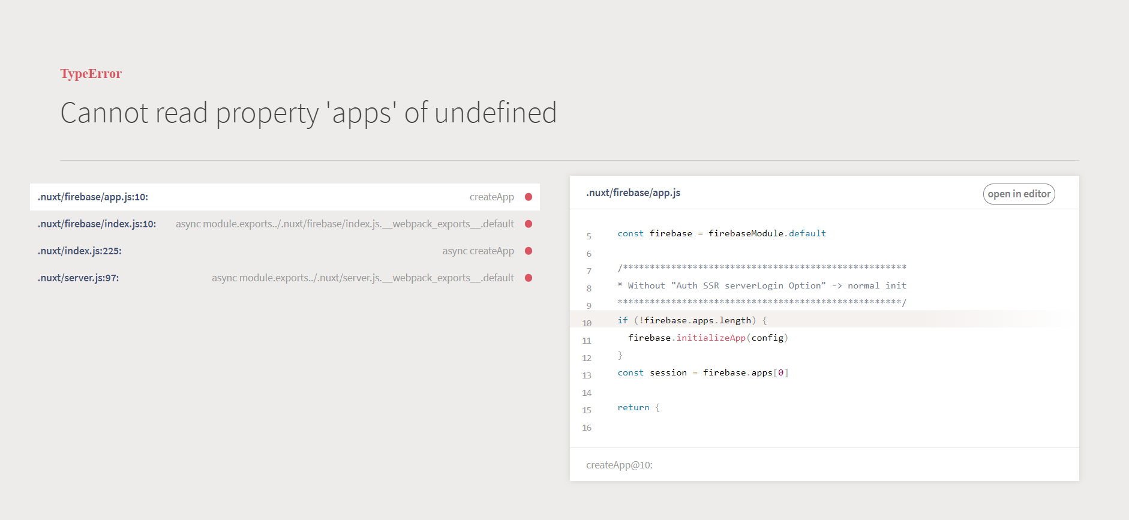This screenshot has height=520, width=1129.
Task: Select the .nuxt/server.js:97 stack frame
Action: click(x=285, y=278)
